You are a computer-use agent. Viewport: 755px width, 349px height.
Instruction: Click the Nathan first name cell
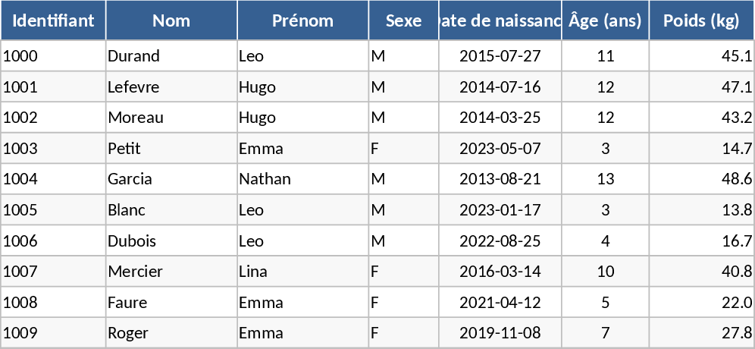click(302, 180)
